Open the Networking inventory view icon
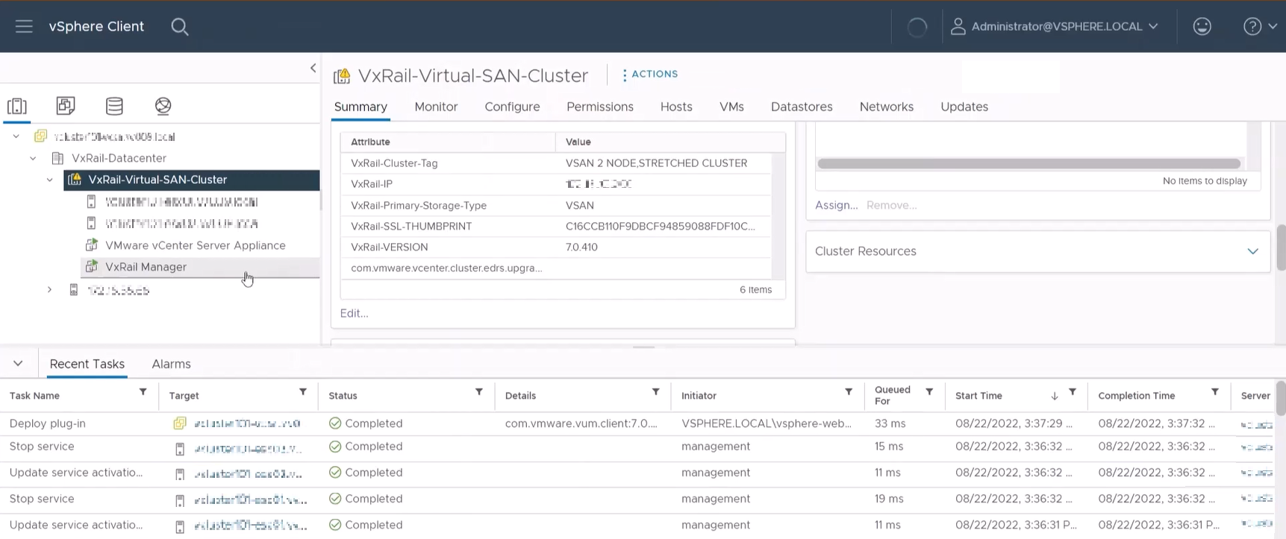Viewport: 1286px width, 539px height. tap(163, 106)
